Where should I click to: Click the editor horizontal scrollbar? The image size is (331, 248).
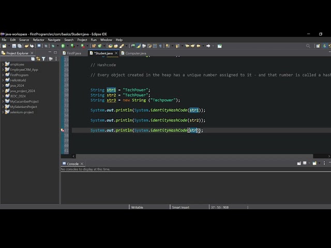(194, 156)
